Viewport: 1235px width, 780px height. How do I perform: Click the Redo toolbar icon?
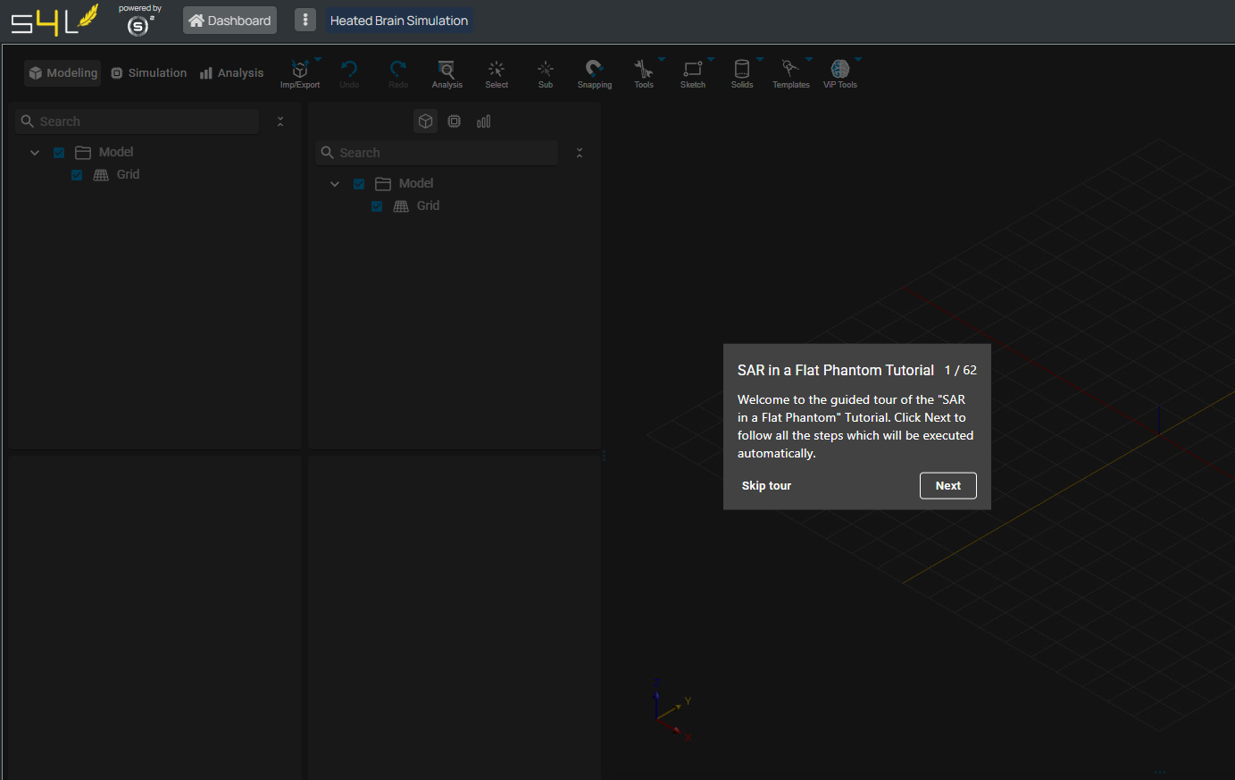(x=398, y=73)
